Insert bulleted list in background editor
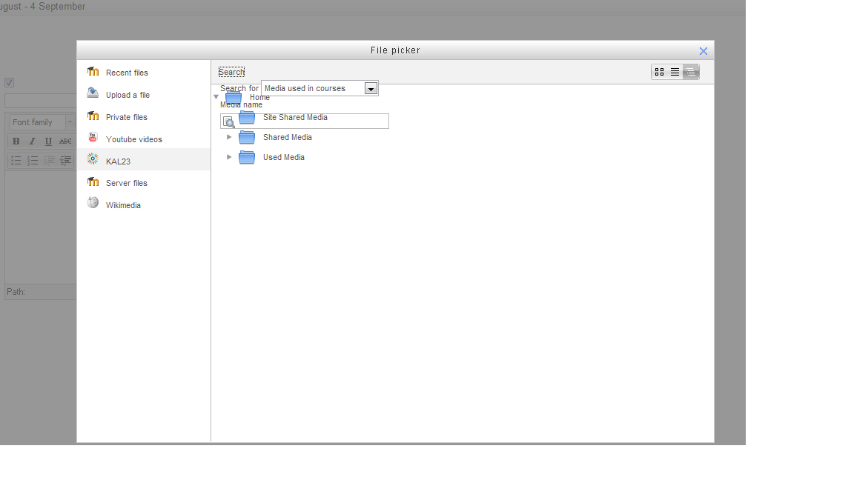854x480 pixels. [16, 160]
